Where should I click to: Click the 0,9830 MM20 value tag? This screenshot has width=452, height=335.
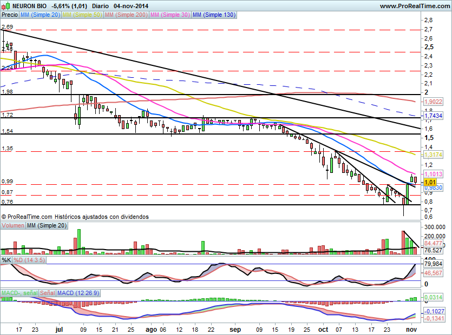tap(433, 188)
